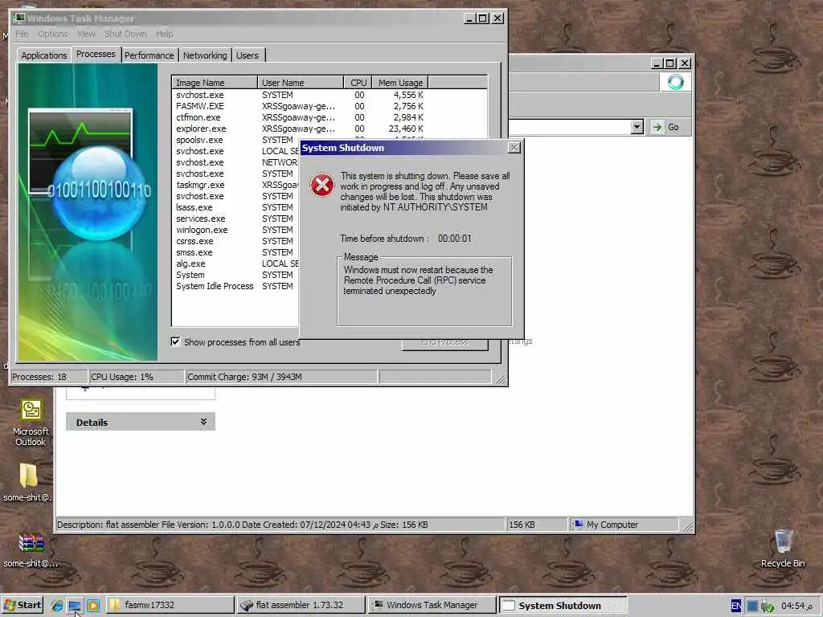Click the Show Desktop quick launch icon
The height and width of the screenshot is (617, 823).
pos(75,606)
